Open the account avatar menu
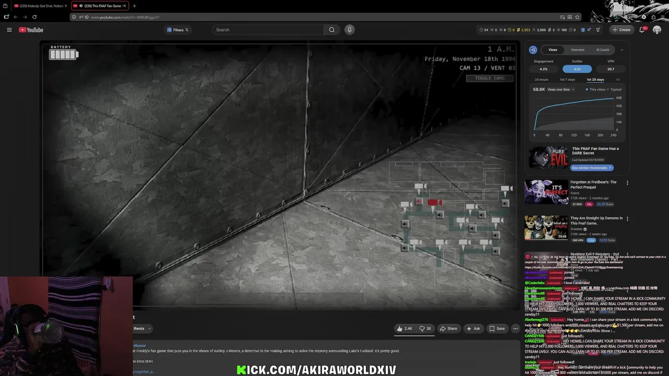The height and width of the screenshot is (376, 669). [x=657, y=30]
